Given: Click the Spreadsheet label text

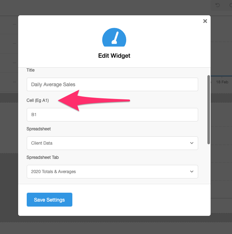Looking at the screenshot, I should pyautogui.click(x=38, y=129).
